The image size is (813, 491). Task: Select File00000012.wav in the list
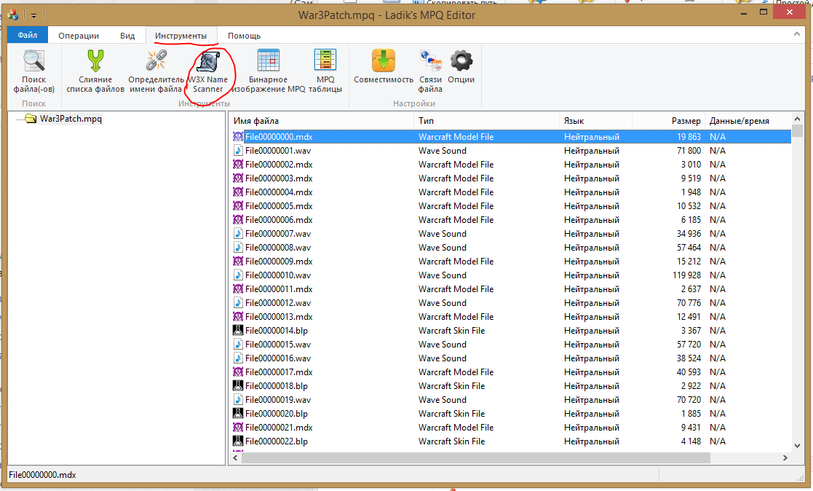coord(278,302)
